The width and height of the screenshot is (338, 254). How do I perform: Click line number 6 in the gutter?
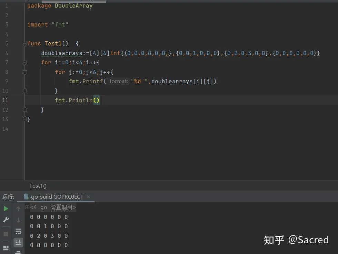click(x=7, y=53)
